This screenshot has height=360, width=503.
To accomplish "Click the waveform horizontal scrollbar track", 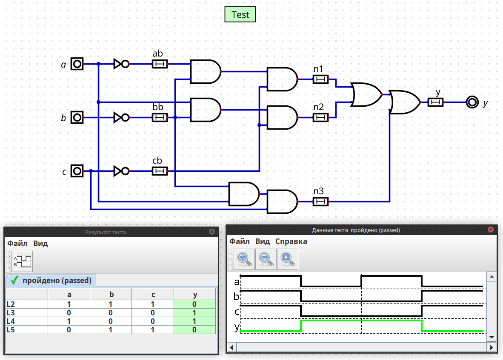I will 362,347.
